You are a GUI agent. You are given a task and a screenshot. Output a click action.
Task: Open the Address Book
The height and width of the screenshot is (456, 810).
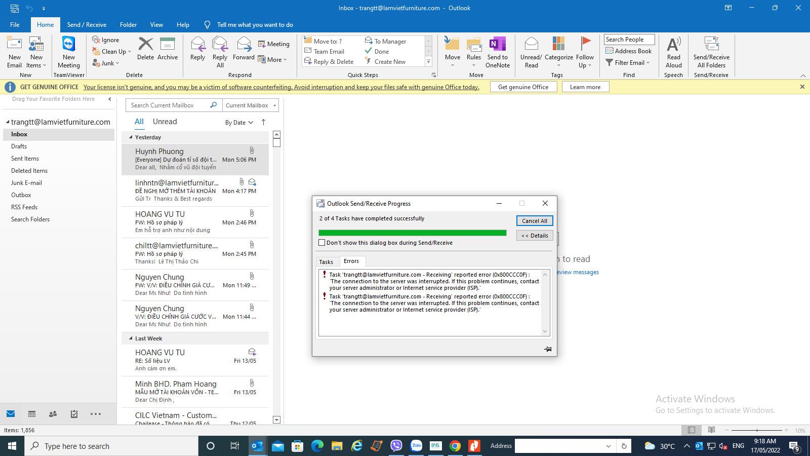point(629,51)
